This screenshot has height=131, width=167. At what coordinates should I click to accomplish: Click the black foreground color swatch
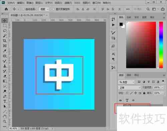121,24
